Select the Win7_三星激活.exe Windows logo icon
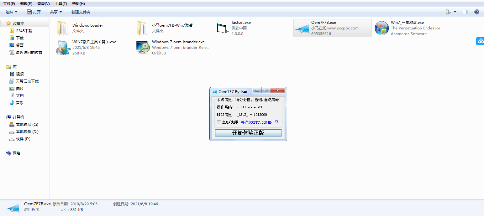 (382, 28)
